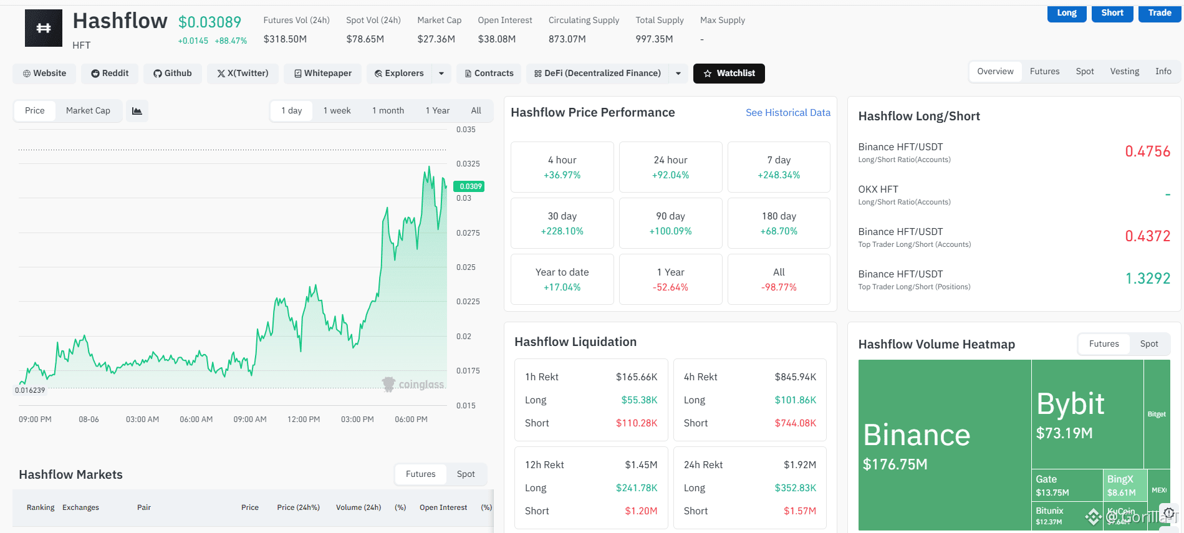Select Spot in the Volume Heatmap toggle

1149,344
